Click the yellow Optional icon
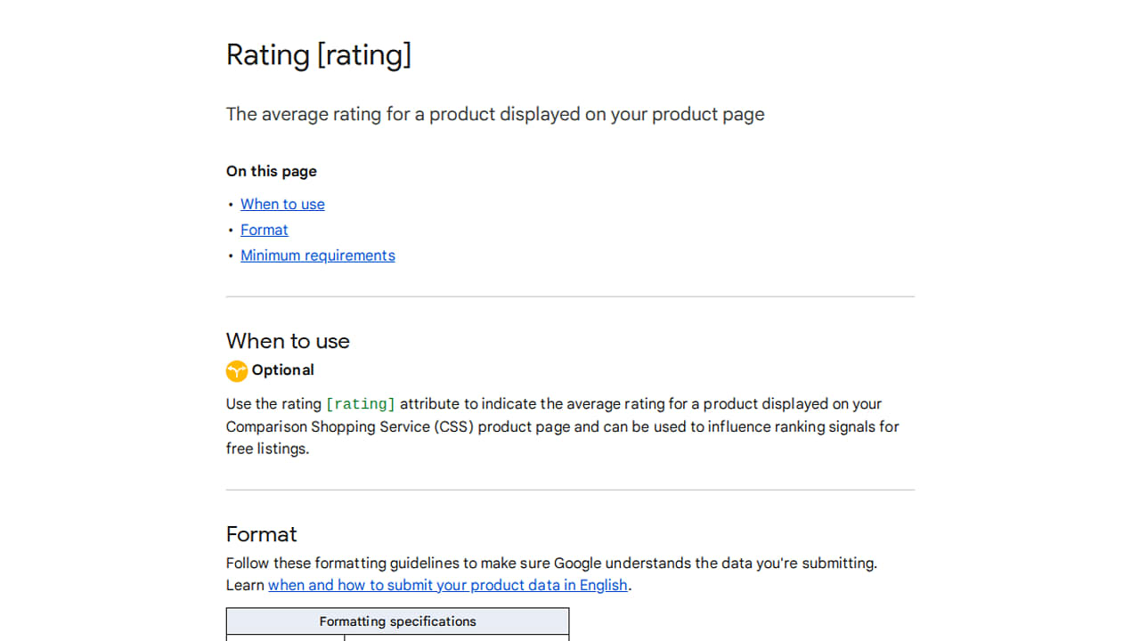 click(x=236, y=370)
